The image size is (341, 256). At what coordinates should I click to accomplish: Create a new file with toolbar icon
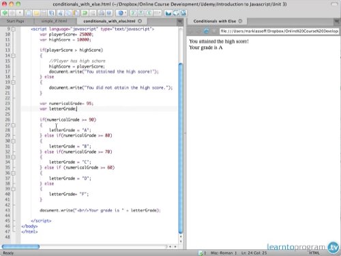pos(29,13)
